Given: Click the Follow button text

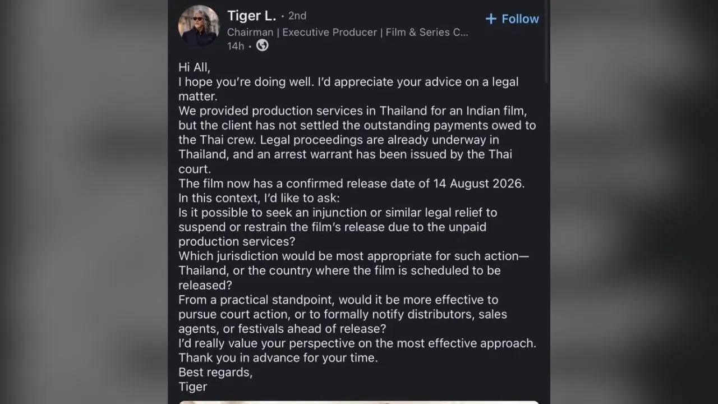Looking at the screenshot, I should click(x=520, y=19).
